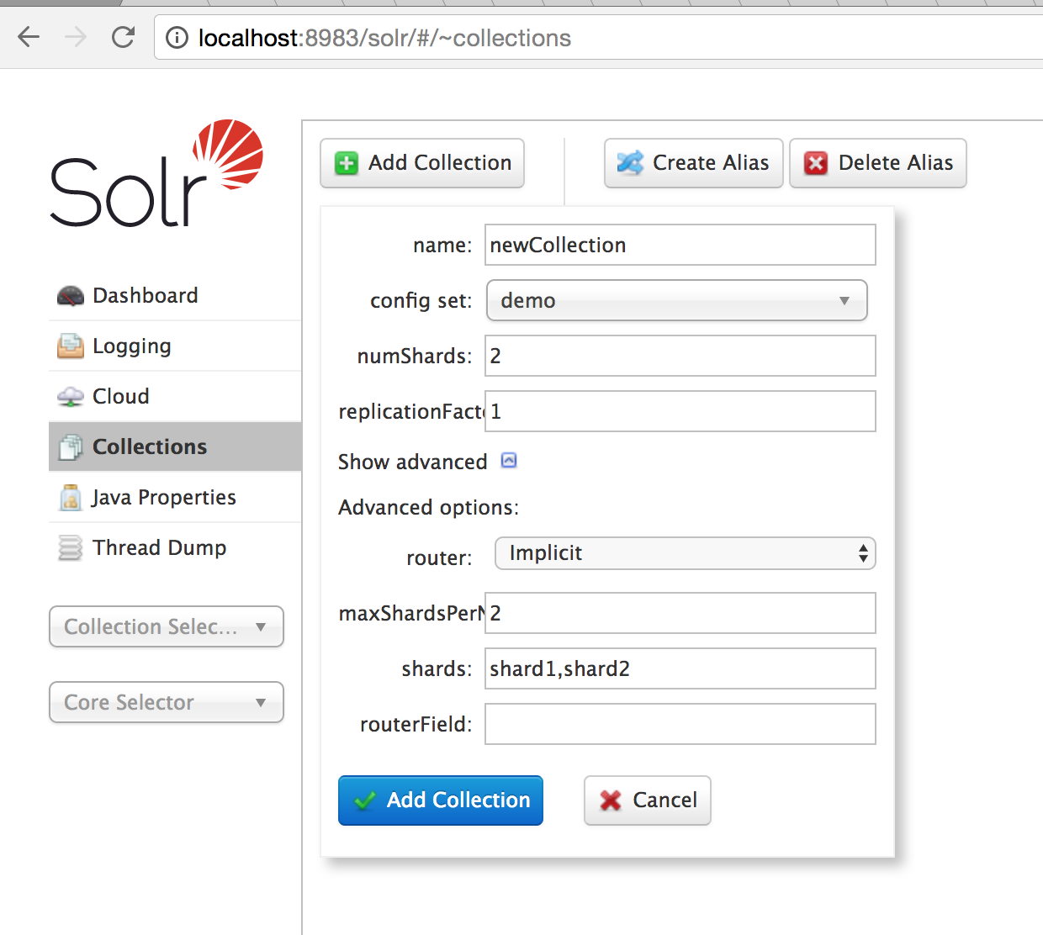
Task: Click the name field containing newCollection
Action: 680,245
